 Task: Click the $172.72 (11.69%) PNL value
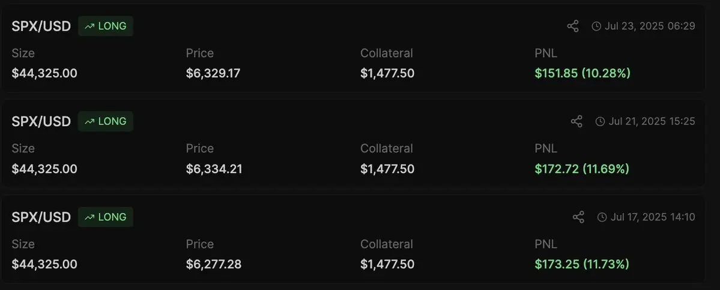pyautogui.click(x=582, y=169)
